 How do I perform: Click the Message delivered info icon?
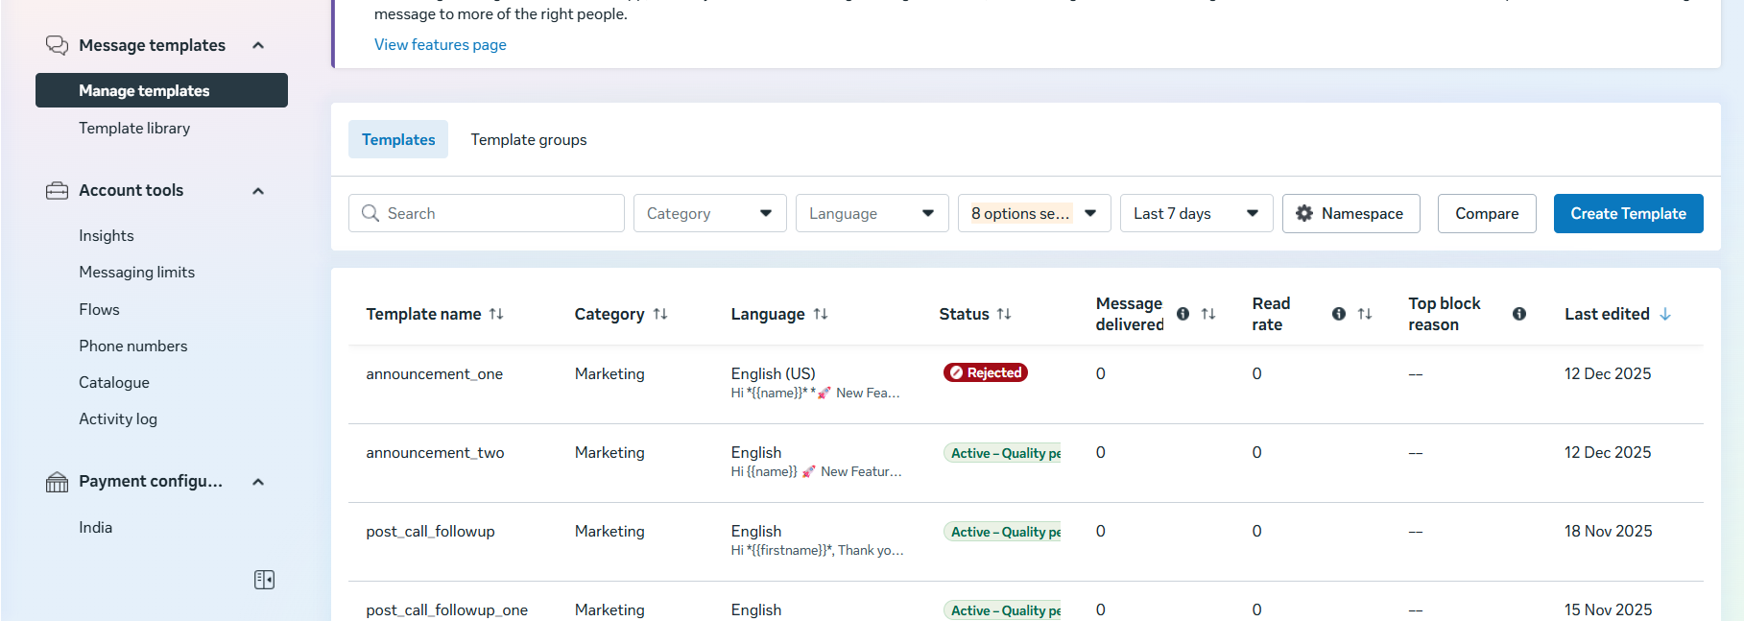click(x=1183, y=314)
